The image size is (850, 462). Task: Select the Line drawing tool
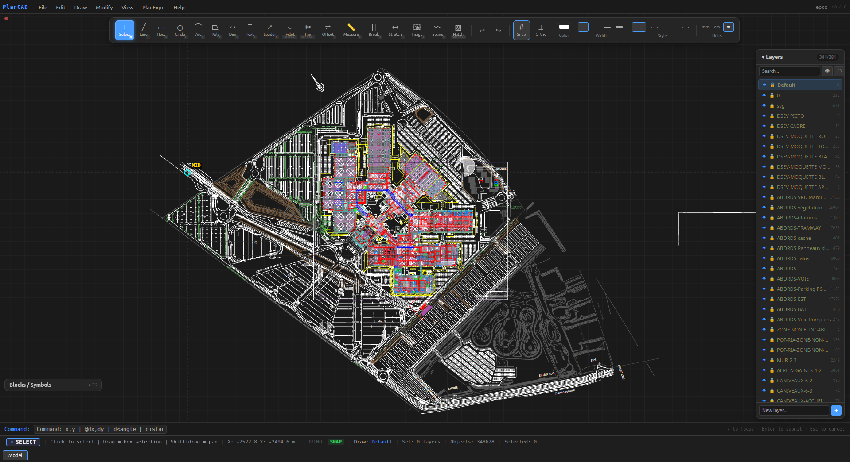pos(143,30)
